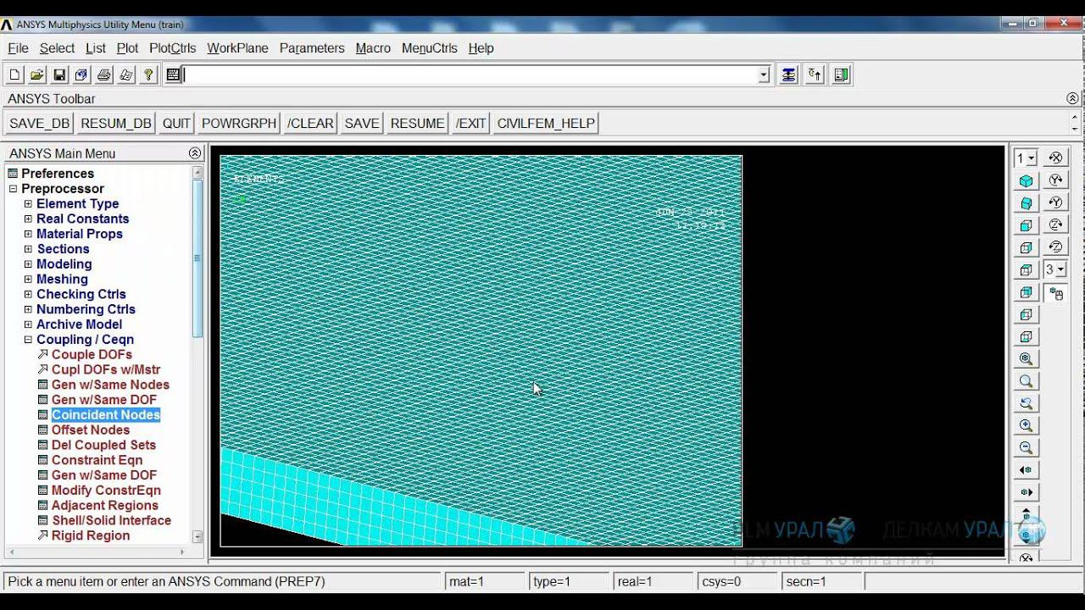The height and width of the screenshot is (610, 1085).
Task: Open the Parameters menu
Action: tap(312, 48)
